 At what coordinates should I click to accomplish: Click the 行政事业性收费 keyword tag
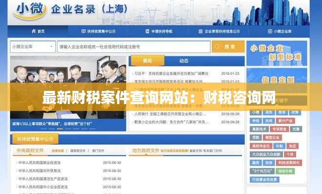tap(264, 180)
